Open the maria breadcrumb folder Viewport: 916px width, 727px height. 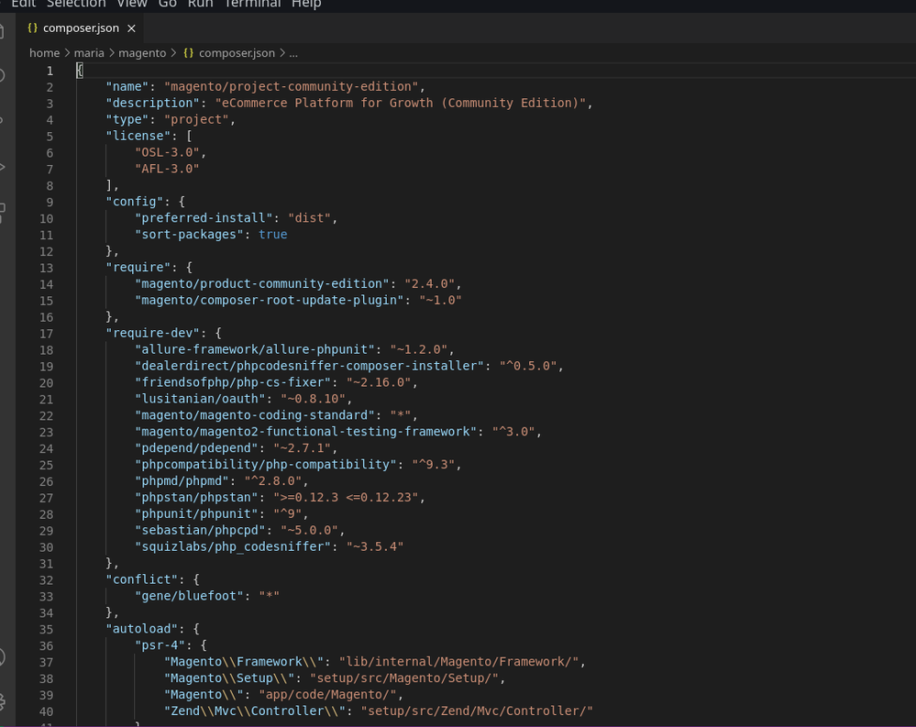[89, 53]
